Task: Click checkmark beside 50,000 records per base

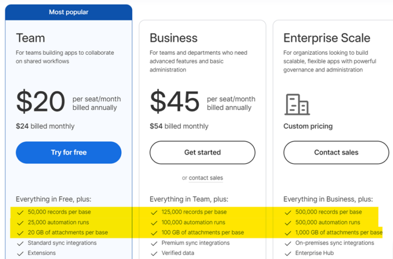Action: [20, 212]
